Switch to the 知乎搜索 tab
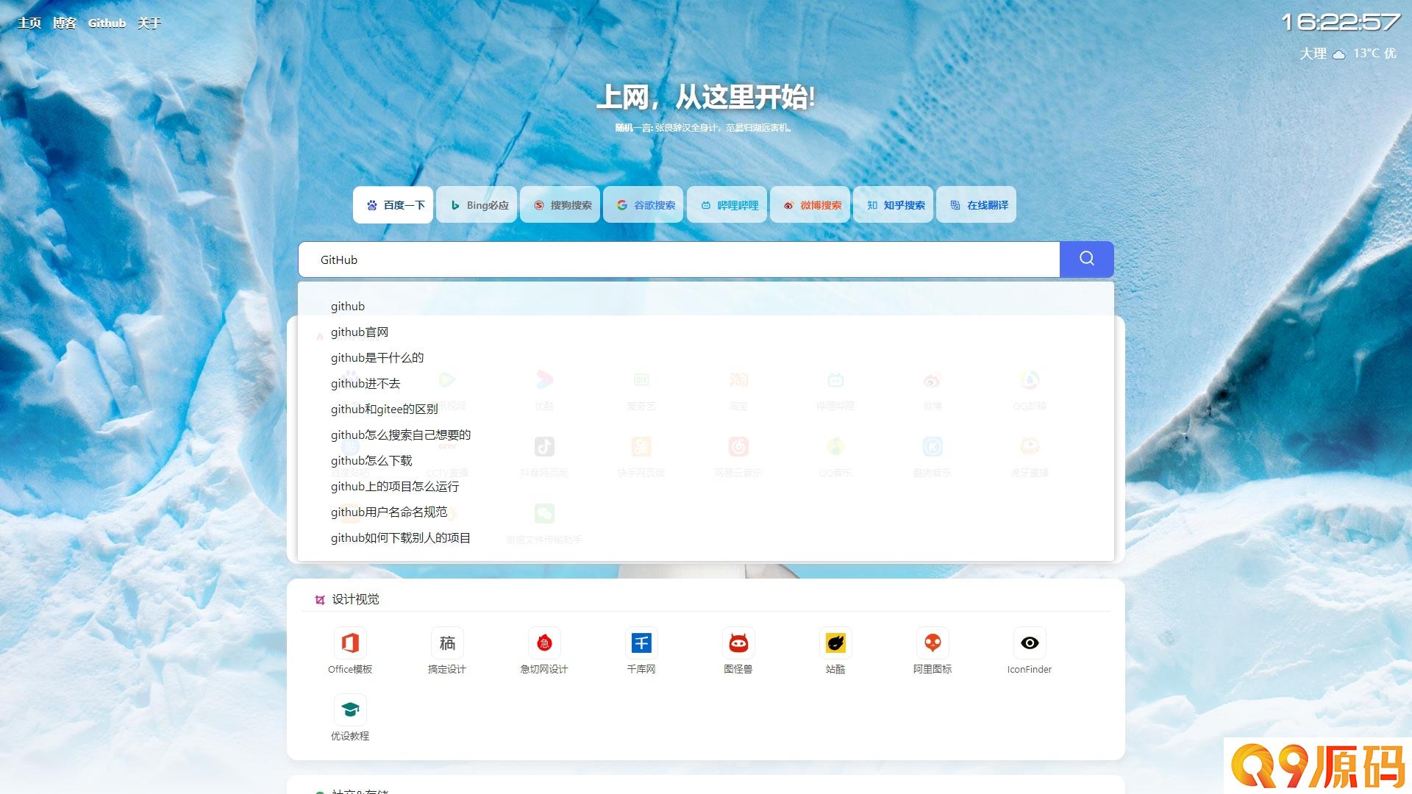The image size is (1412, 794). pos(894,205)
